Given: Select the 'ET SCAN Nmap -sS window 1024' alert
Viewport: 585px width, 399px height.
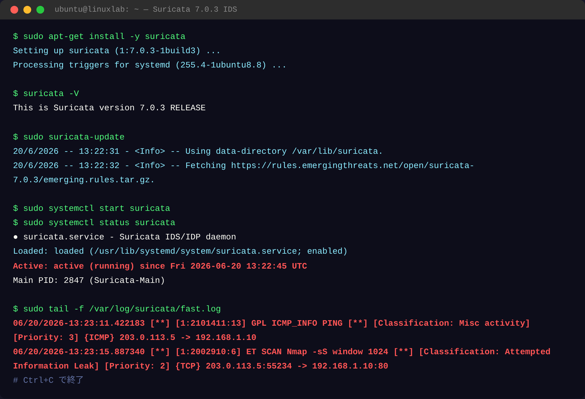Looking at the screenshot, I should tap(281, 352).
